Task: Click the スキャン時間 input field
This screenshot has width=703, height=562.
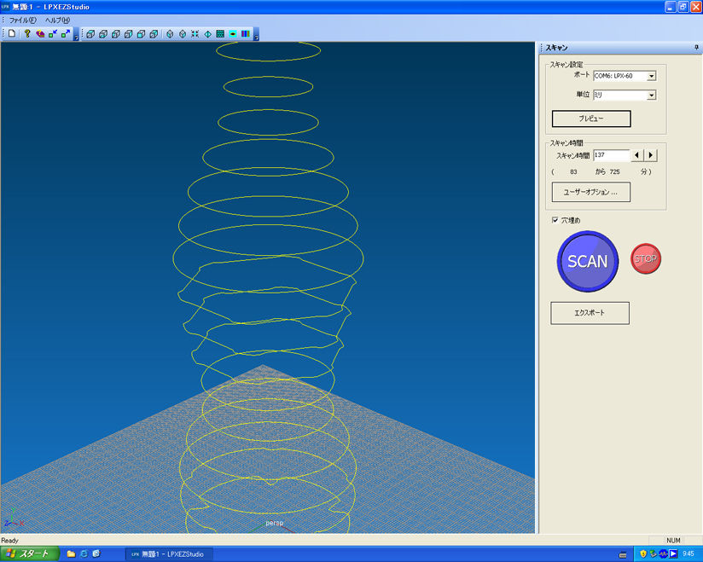Action: click(611, 155)
